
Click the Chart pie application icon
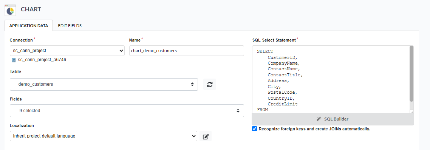[x=11, y=10]
